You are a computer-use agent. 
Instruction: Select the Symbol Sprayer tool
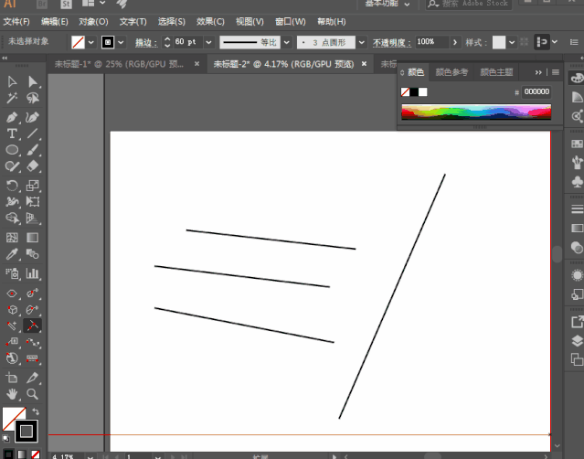pyautogui.click(x=12, y=273)
